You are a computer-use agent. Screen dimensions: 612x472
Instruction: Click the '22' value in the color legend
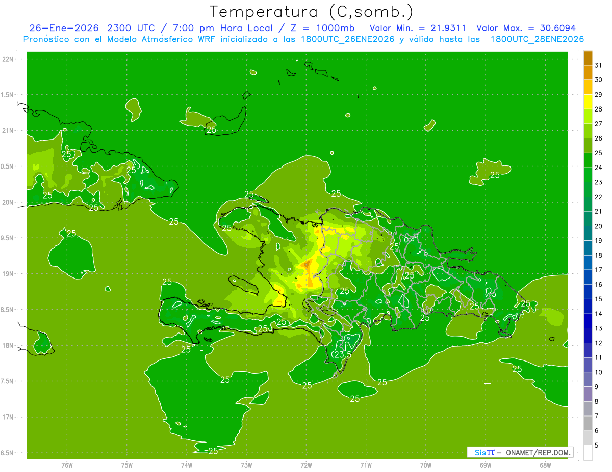pyautogui.click(x=599, y=197)
